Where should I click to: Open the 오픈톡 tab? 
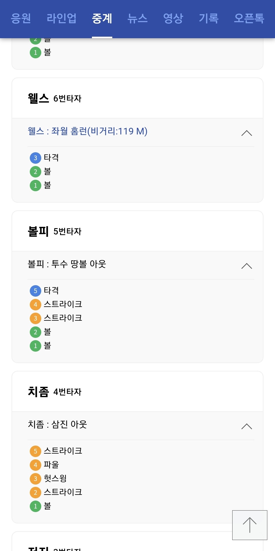(x=249, y=18)
